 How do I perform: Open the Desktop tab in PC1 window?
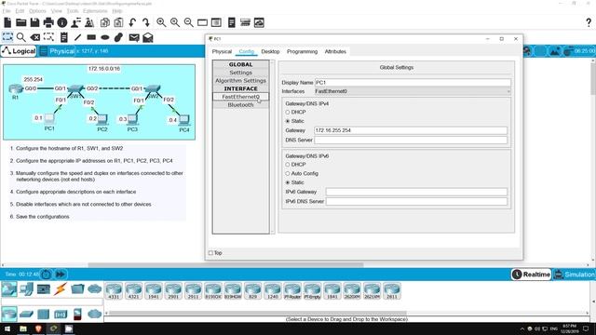(270, 51)
